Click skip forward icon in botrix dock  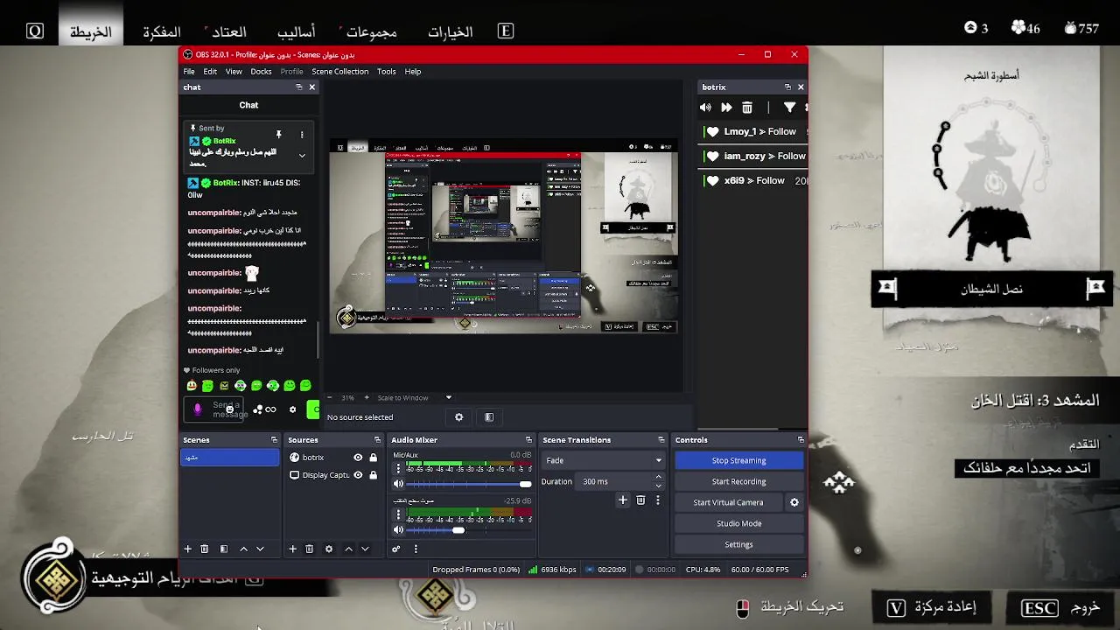click(726, 108)
